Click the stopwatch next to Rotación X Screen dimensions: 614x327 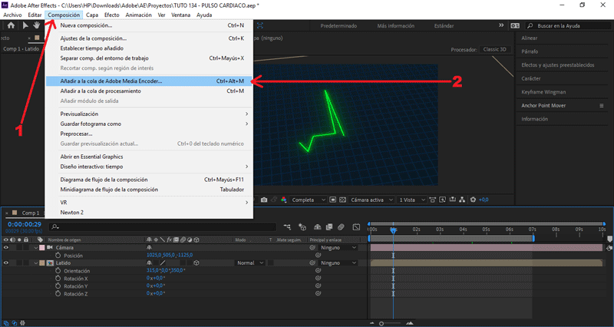pos(58,279)
